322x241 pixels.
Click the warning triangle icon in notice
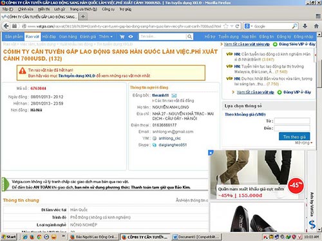tap(23, 71)
